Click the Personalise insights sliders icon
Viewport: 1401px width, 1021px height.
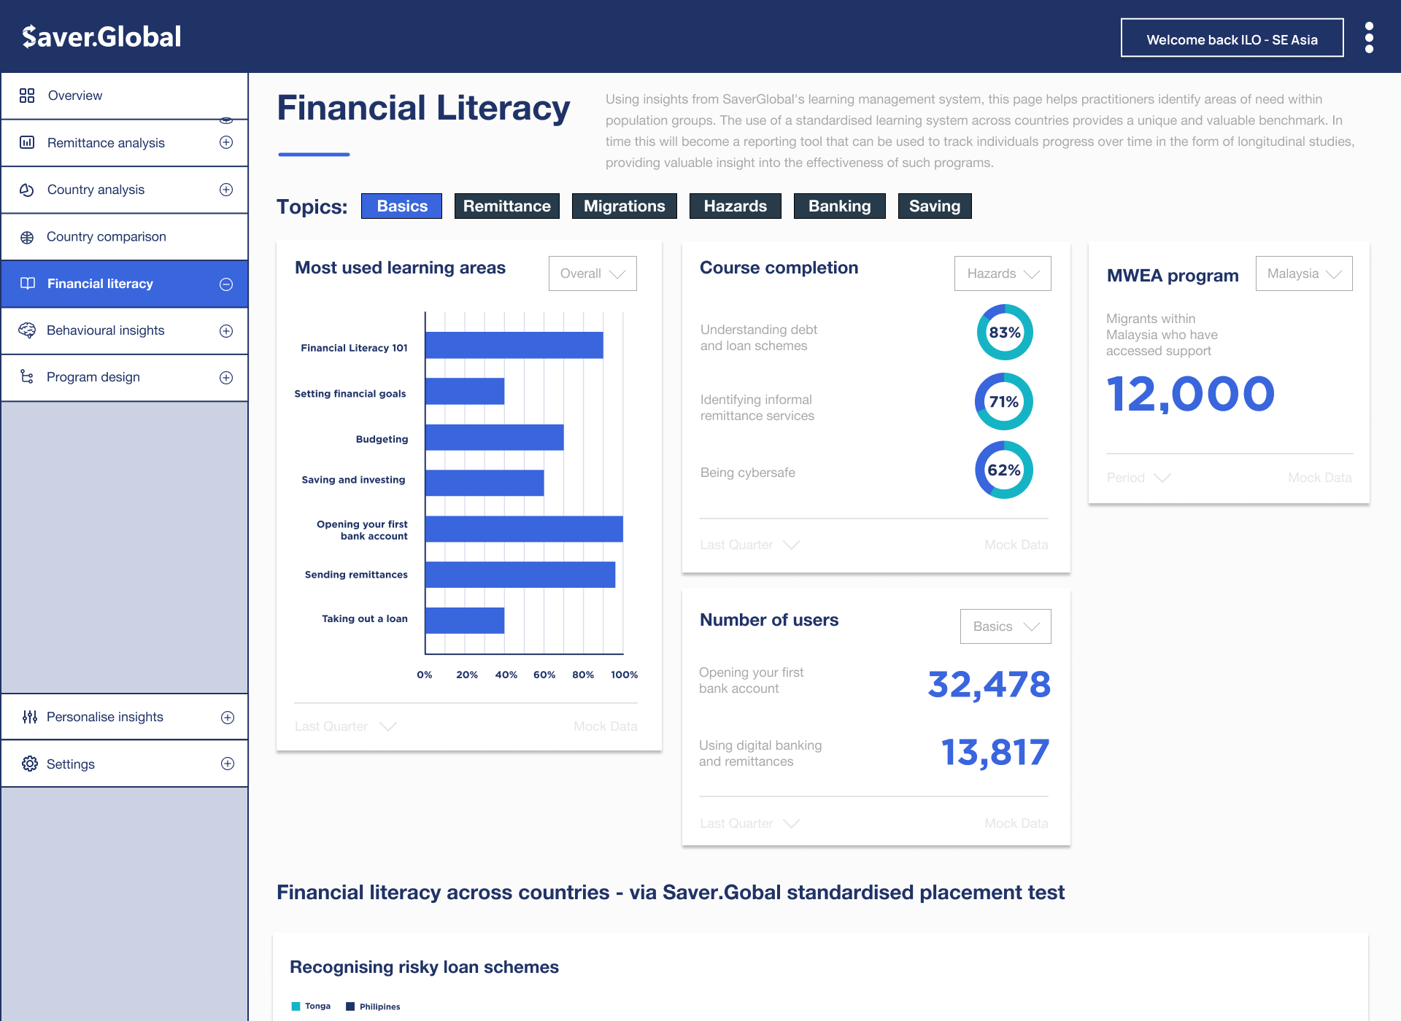point(29,717)
